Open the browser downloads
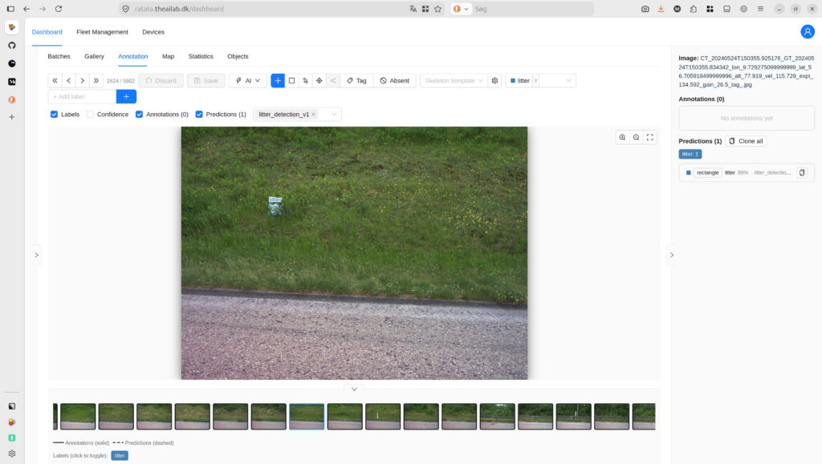The image size is (822, 464). [x=661, y=9]
